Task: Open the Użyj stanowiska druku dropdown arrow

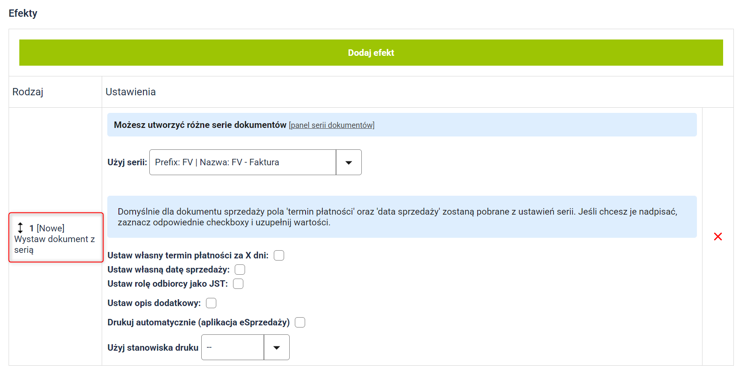Action: click(x=276, y=347)
